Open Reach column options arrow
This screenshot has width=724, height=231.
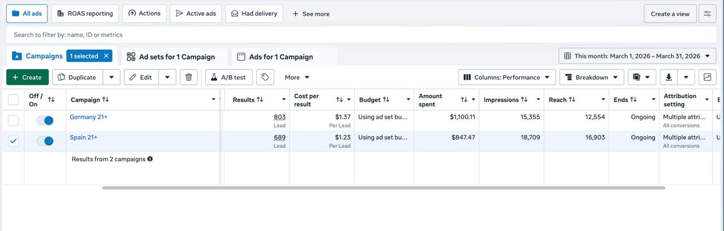[x=603, y=100]
